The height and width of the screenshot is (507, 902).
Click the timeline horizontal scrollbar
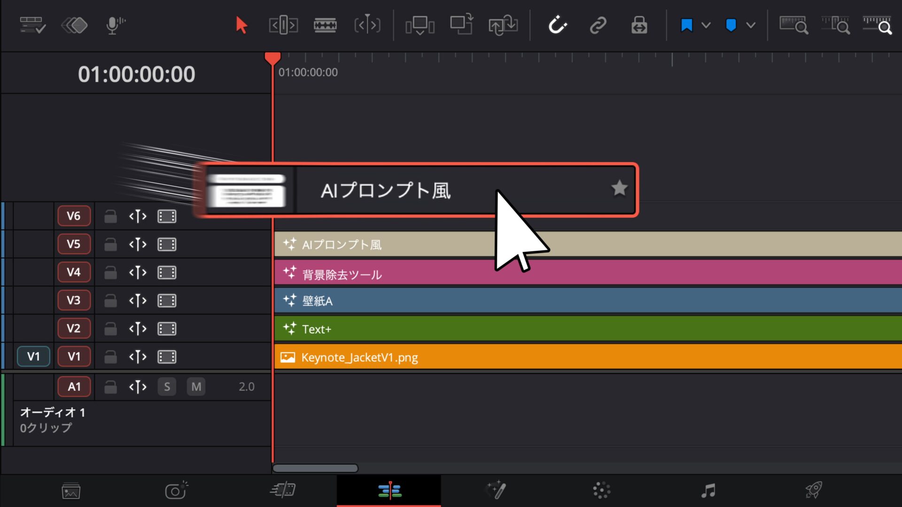click(x=315, y=468)
